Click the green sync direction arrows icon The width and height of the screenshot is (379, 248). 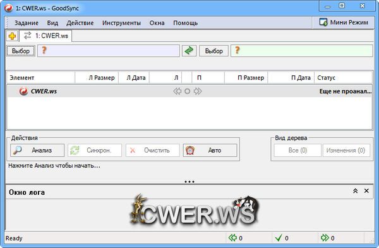tap(189, 51)
